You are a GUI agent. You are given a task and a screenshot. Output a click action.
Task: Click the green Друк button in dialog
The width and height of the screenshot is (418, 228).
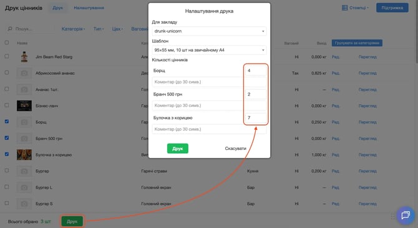click(x=178, y=149)
